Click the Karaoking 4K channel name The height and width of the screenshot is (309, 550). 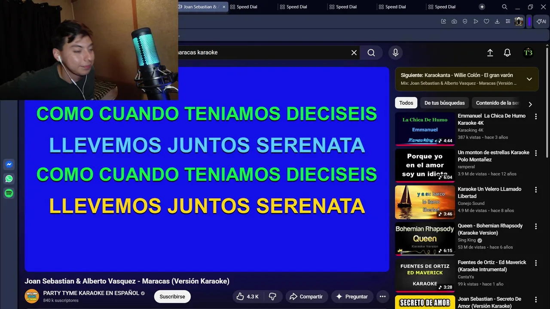coord(471,130)
